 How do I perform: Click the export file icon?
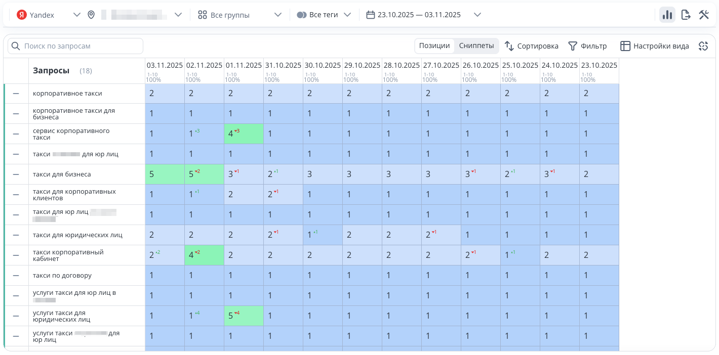(686, 15)
